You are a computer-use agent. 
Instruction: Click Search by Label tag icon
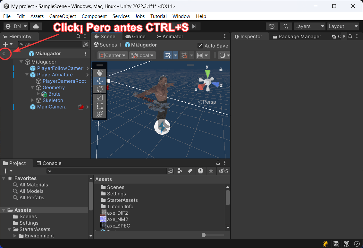point(190,171)
